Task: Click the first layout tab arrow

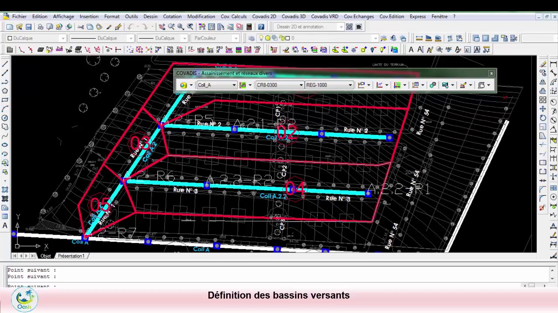Action: click(x=15, y=256)
